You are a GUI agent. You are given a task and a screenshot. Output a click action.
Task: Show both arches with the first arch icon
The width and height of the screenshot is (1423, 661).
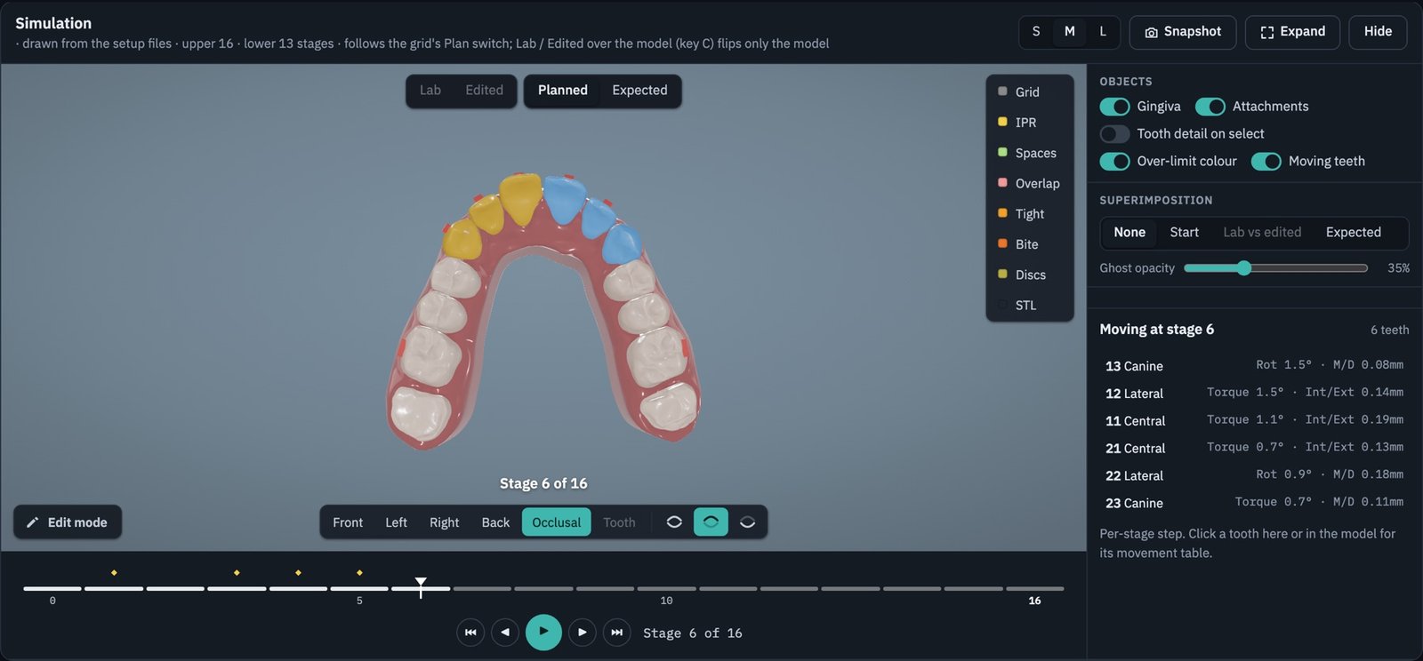[x=674, y=522]
